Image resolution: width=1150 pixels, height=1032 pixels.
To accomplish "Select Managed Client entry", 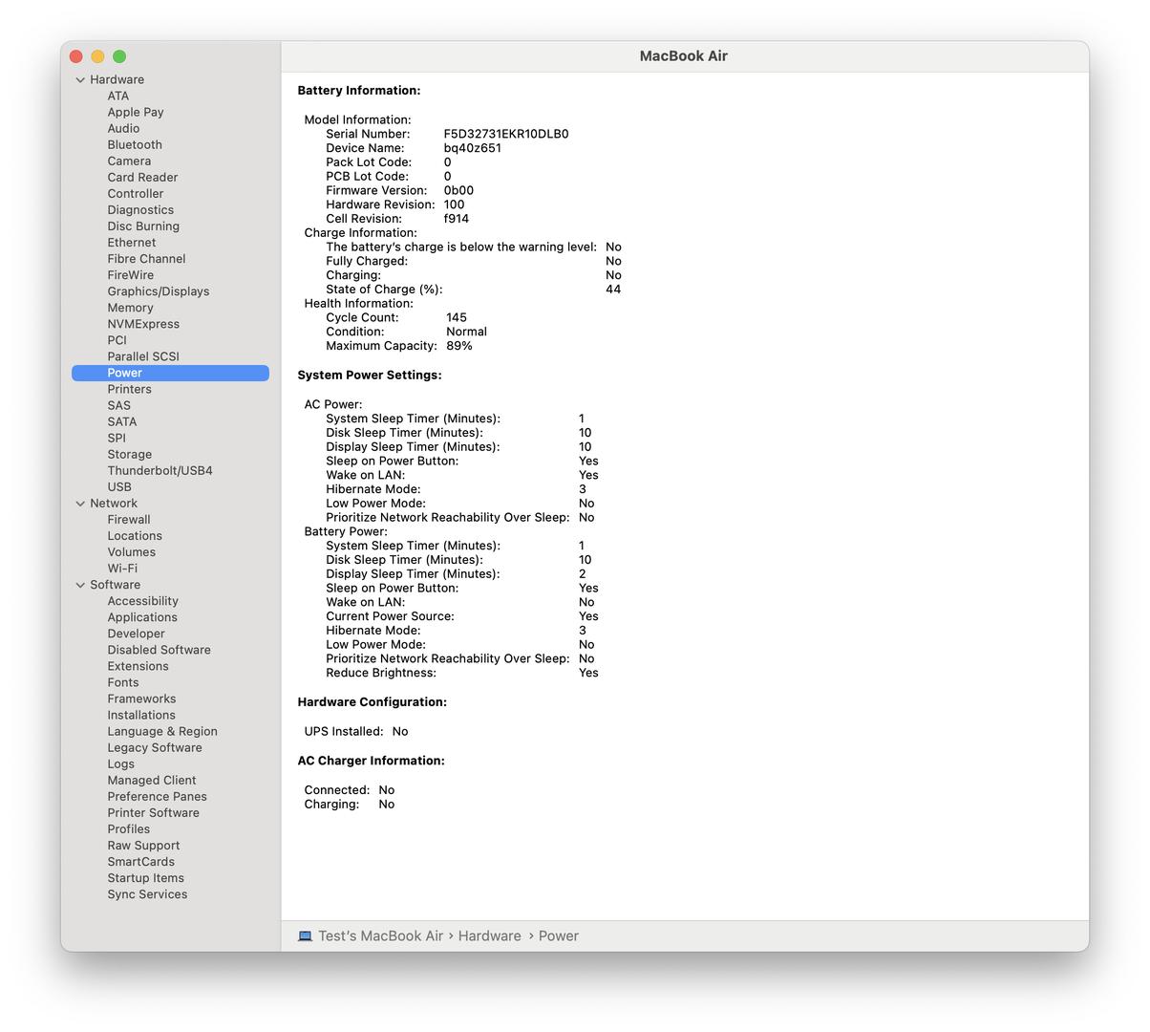I will click(x=152, y=780).
